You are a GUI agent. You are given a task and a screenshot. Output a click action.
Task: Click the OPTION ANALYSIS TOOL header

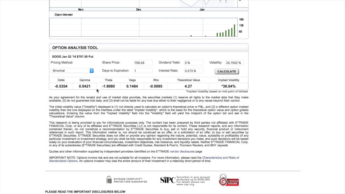coord(75,48)
